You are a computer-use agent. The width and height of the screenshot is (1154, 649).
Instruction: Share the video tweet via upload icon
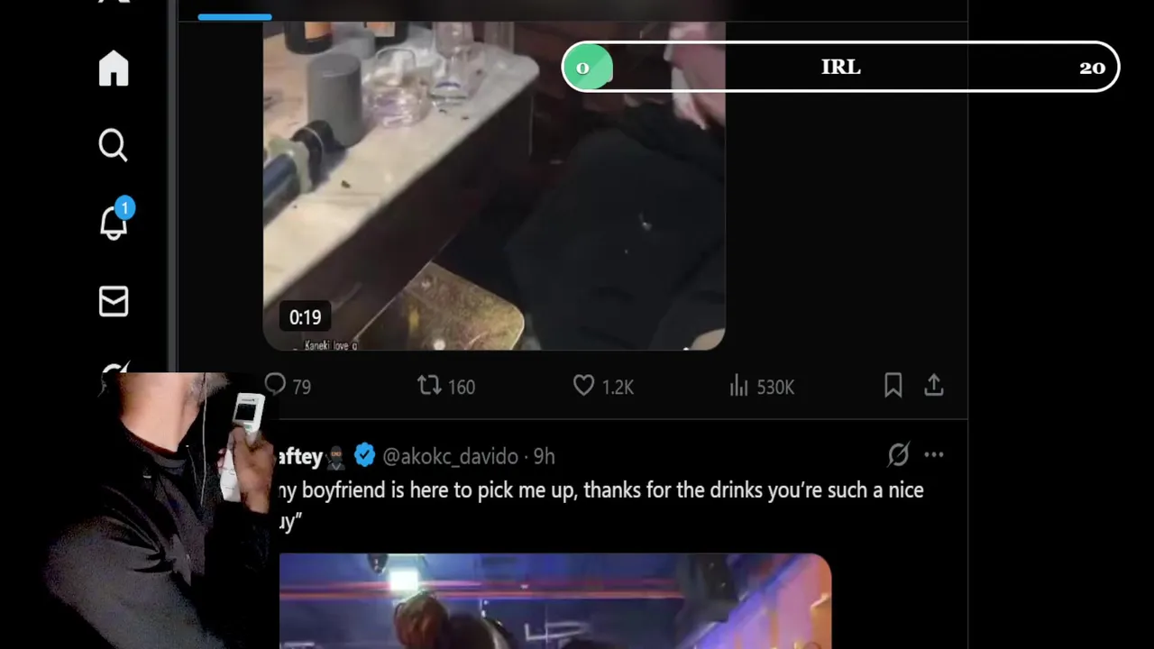(934, 386)
